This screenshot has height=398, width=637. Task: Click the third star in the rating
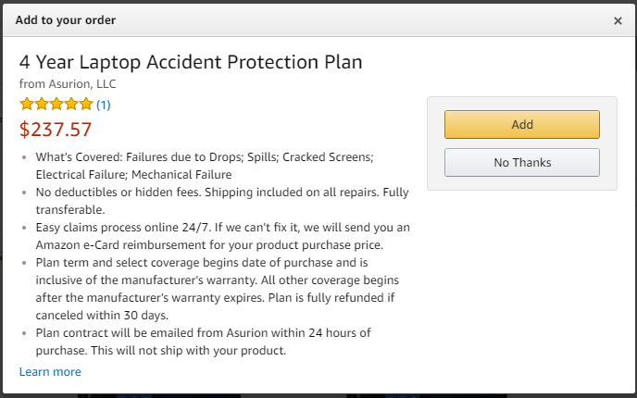56,104
